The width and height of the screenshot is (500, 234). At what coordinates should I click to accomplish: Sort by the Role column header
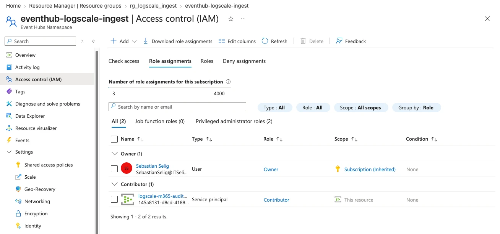[273, 139]
